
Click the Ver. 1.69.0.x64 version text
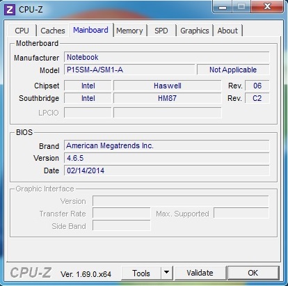tap(86, 274)
